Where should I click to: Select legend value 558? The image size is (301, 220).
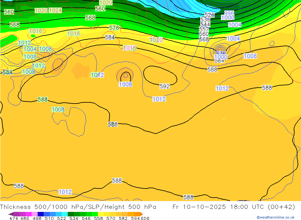point(98,218)
